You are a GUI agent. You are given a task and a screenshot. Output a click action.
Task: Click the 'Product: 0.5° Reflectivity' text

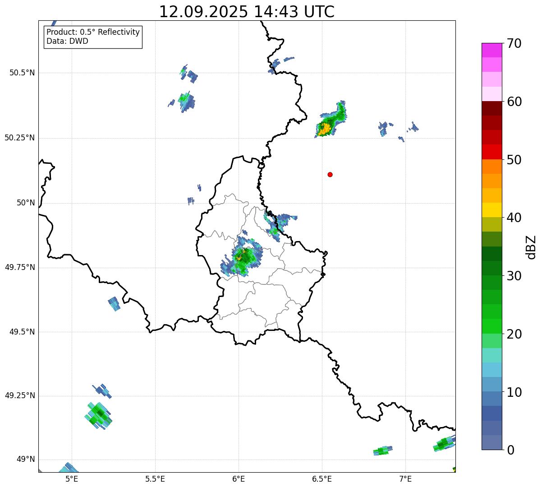click(93, 33)
